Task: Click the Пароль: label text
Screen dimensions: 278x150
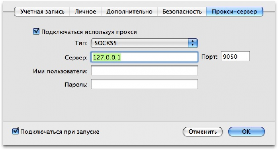Action: (75, 85)
